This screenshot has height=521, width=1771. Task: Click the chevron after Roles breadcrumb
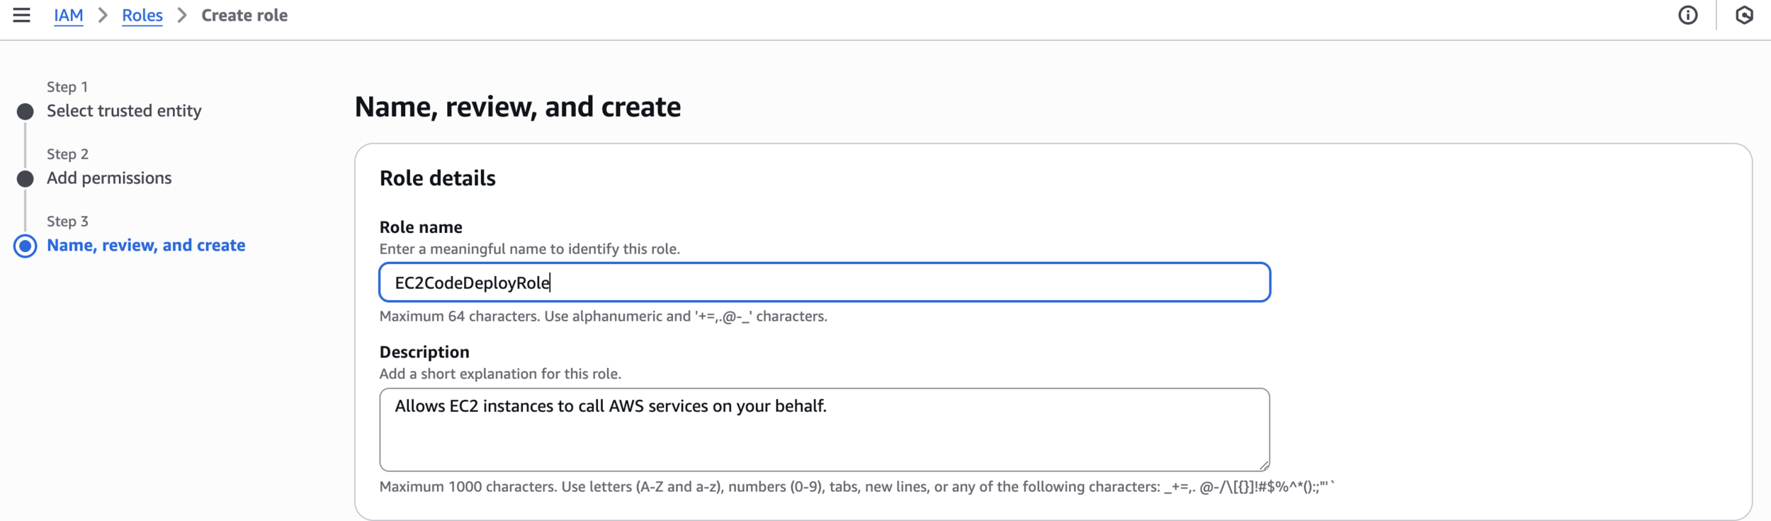pyautogui.click(x=182, y=15)
